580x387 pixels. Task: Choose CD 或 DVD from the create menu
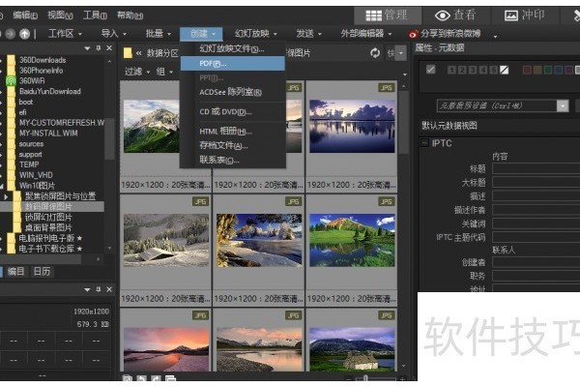pyautogui.click(x=233, y=112)
